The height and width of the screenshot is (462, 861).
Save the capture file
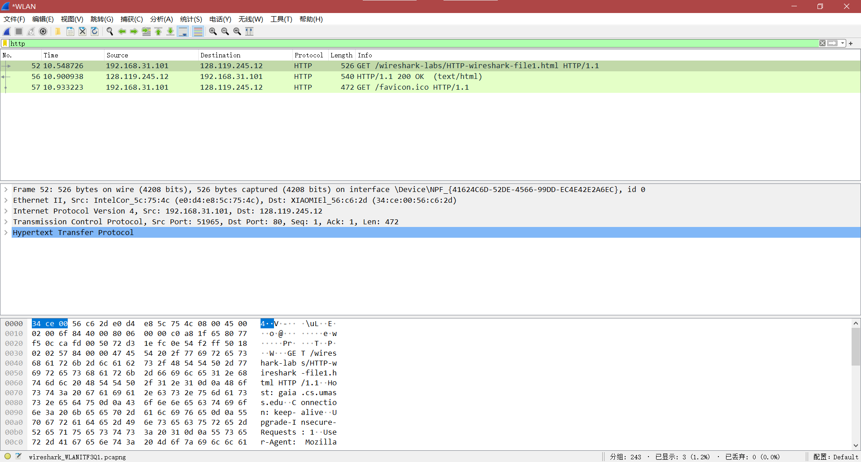(x=70, y=31)
